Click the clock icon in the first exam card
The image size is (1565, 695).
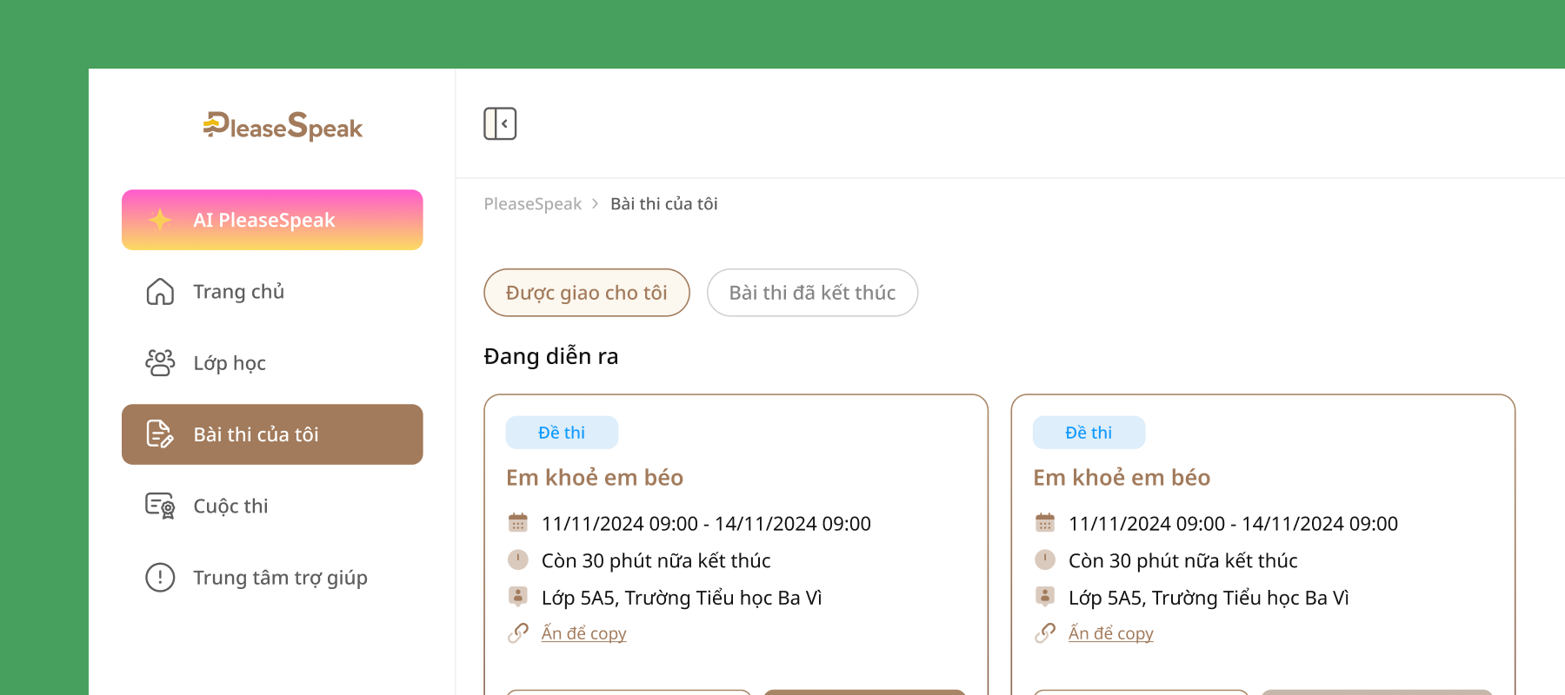tap(518, 560)
